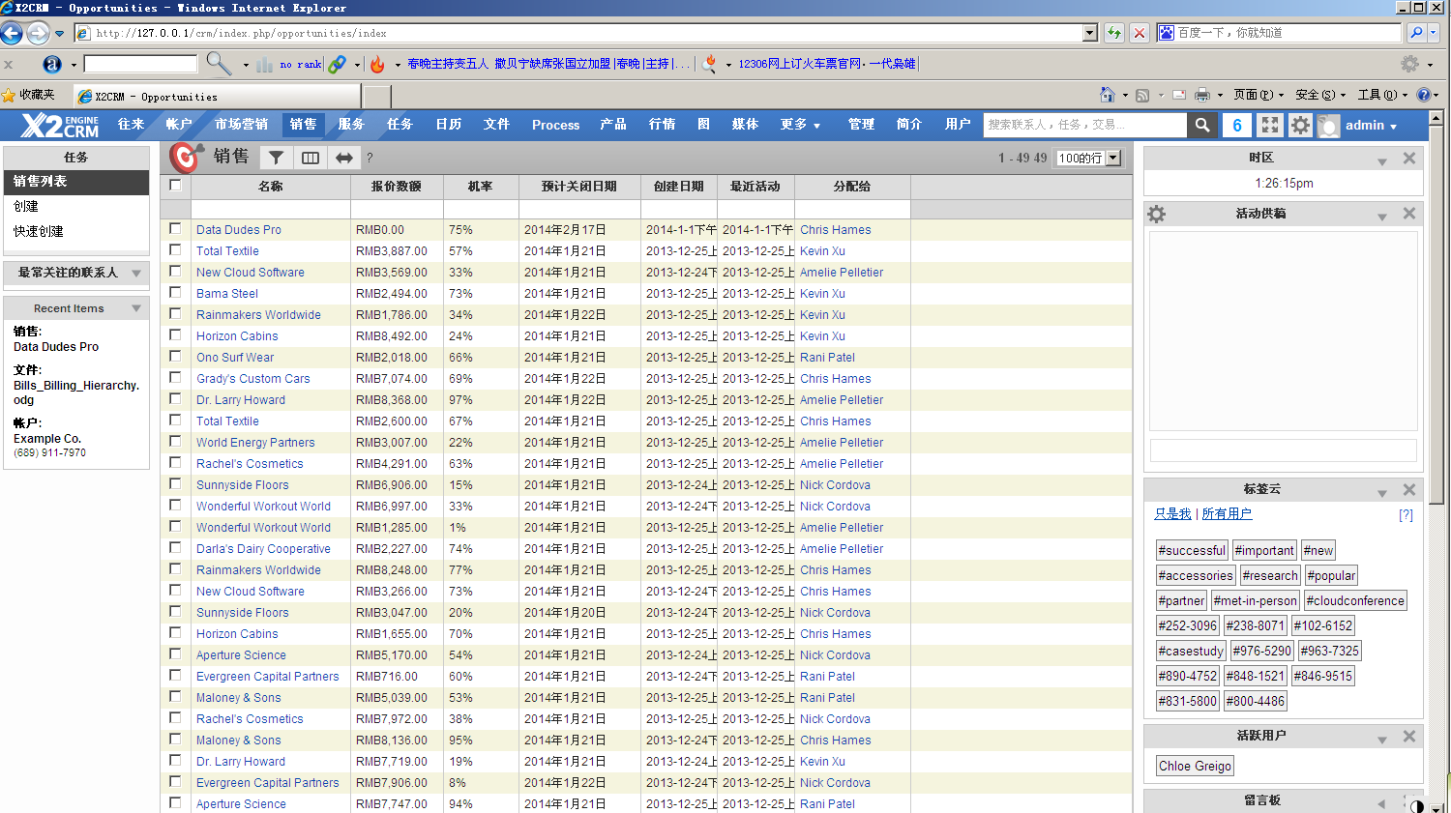1451x813 pixels.
Task: Close the 标签云 widget
Action: pos(1409,490)
